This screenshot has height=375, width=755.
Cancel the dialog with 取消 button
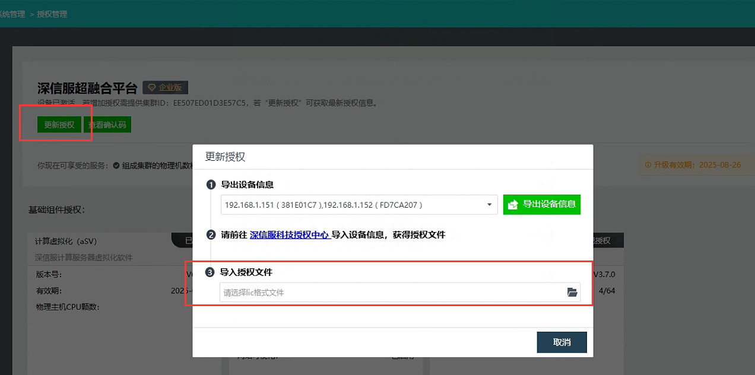[x=562, y=342]
